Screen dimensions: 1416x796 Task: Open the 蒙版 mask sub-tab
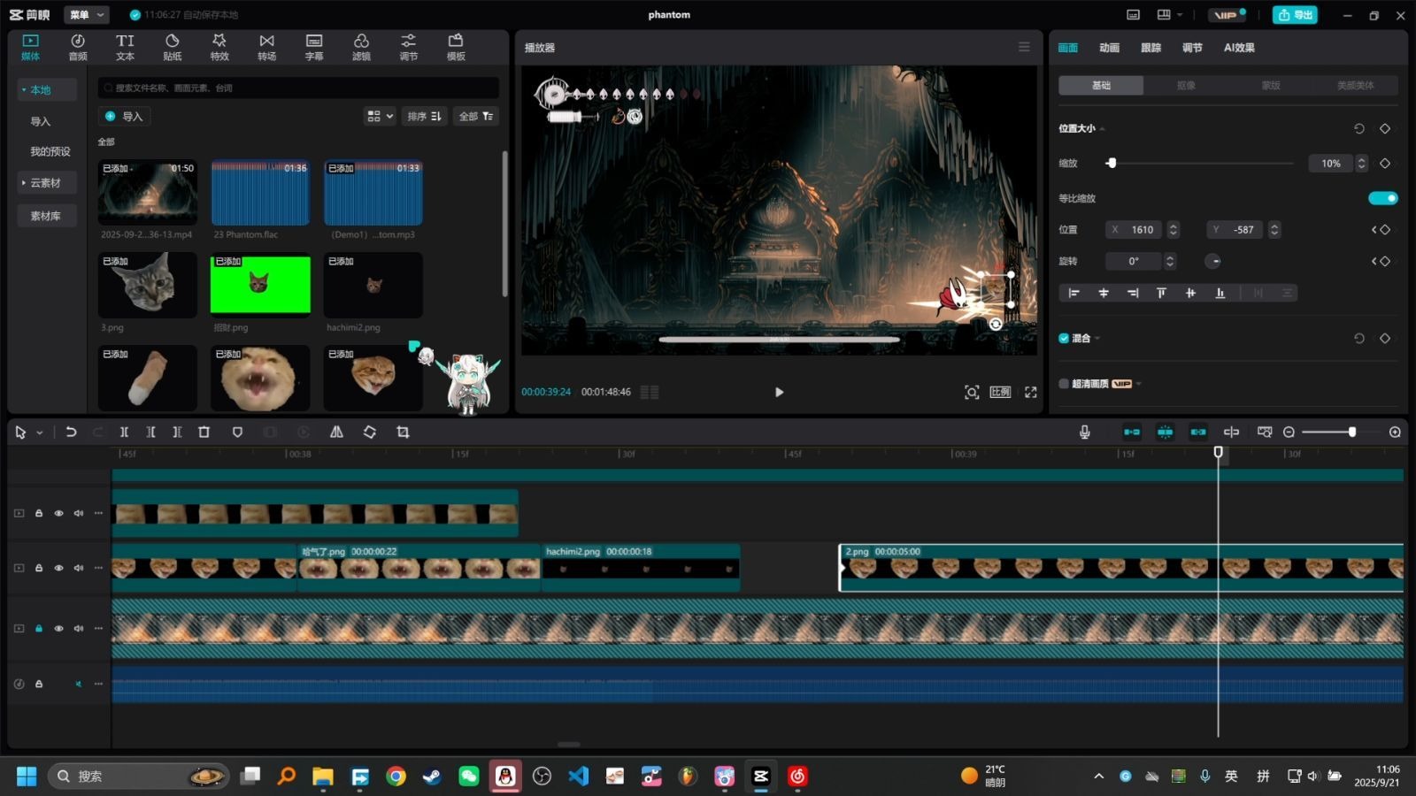click(x=1271, y=85)
